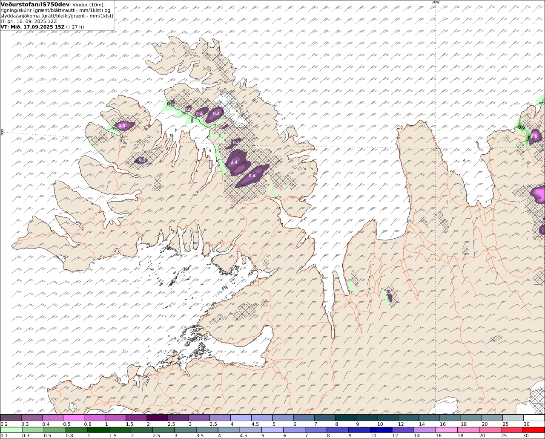Image resolution: width=545 pixels, height=439 pixels.
Task: Pick the lower-row legend swatch labeled 20
Action: [x=490, y=430]
